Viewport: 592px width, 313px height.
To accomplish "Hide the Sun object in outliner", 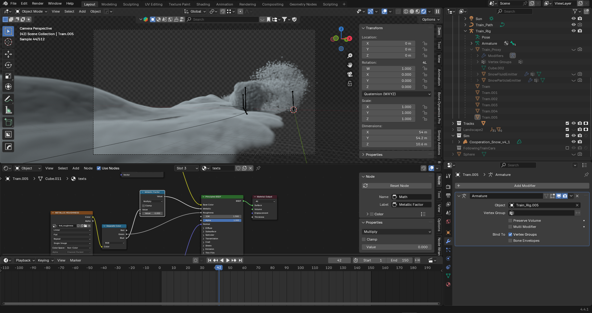I will 573,18.
